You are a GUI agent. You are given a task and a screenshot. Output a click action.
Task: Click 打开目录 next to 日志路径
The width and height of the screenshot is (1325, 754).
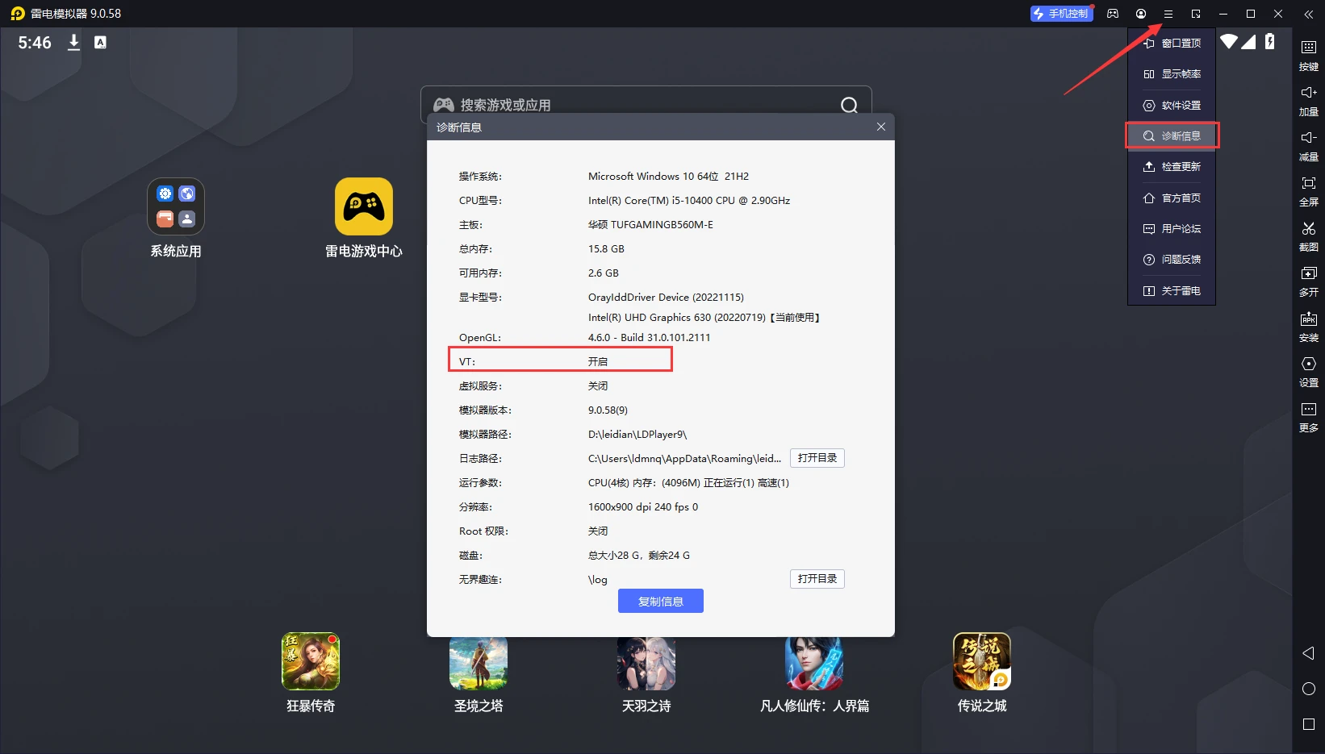(x=817, y=458)
